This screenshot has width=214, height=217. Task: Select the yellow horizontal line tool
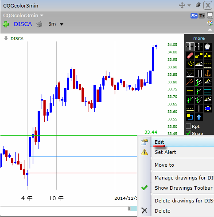click(190, 91)
